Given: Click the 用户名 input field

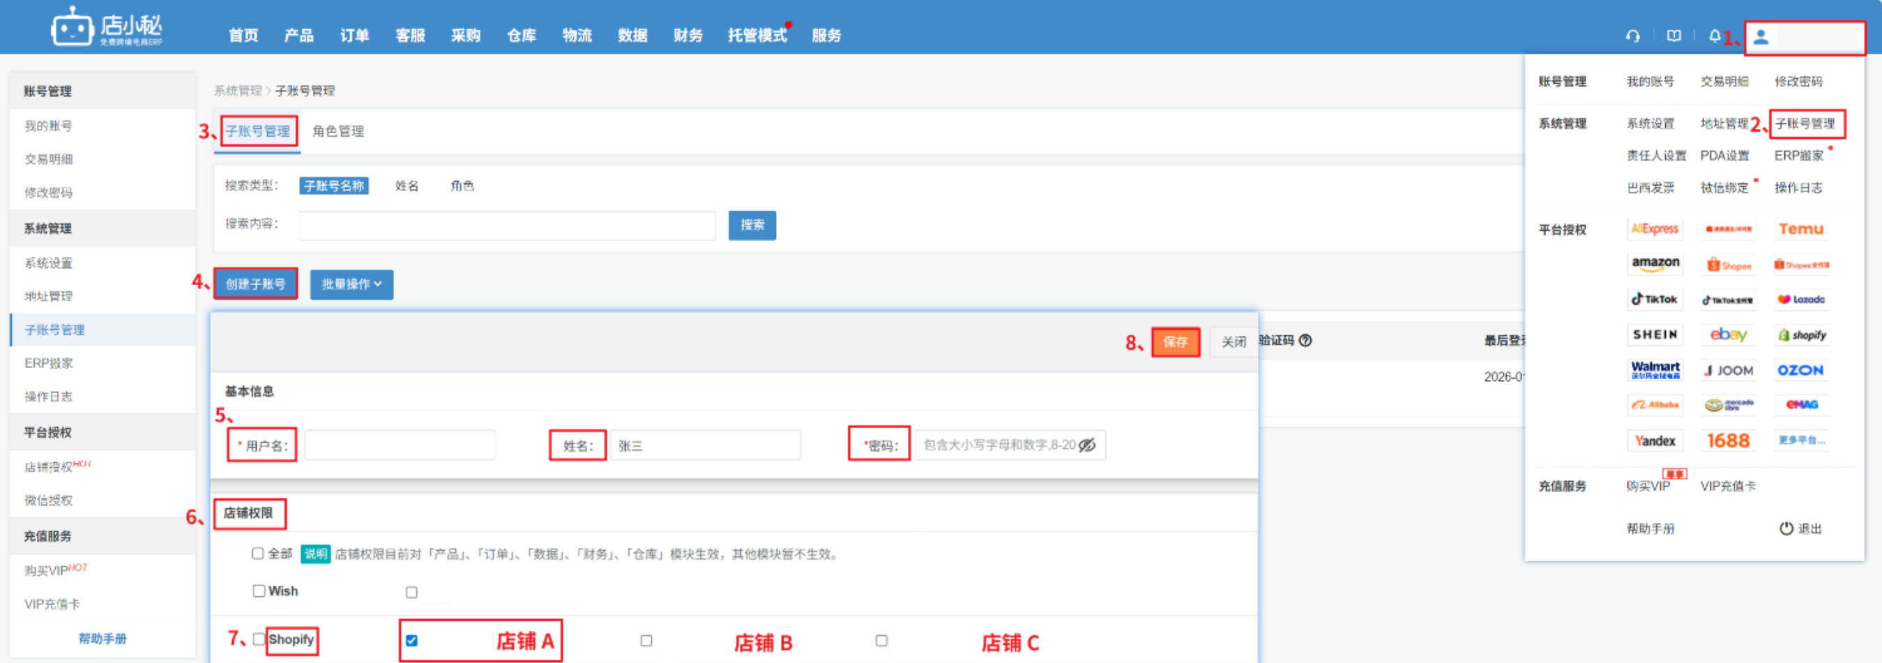Looking at the screenshot, I should 400,445.
